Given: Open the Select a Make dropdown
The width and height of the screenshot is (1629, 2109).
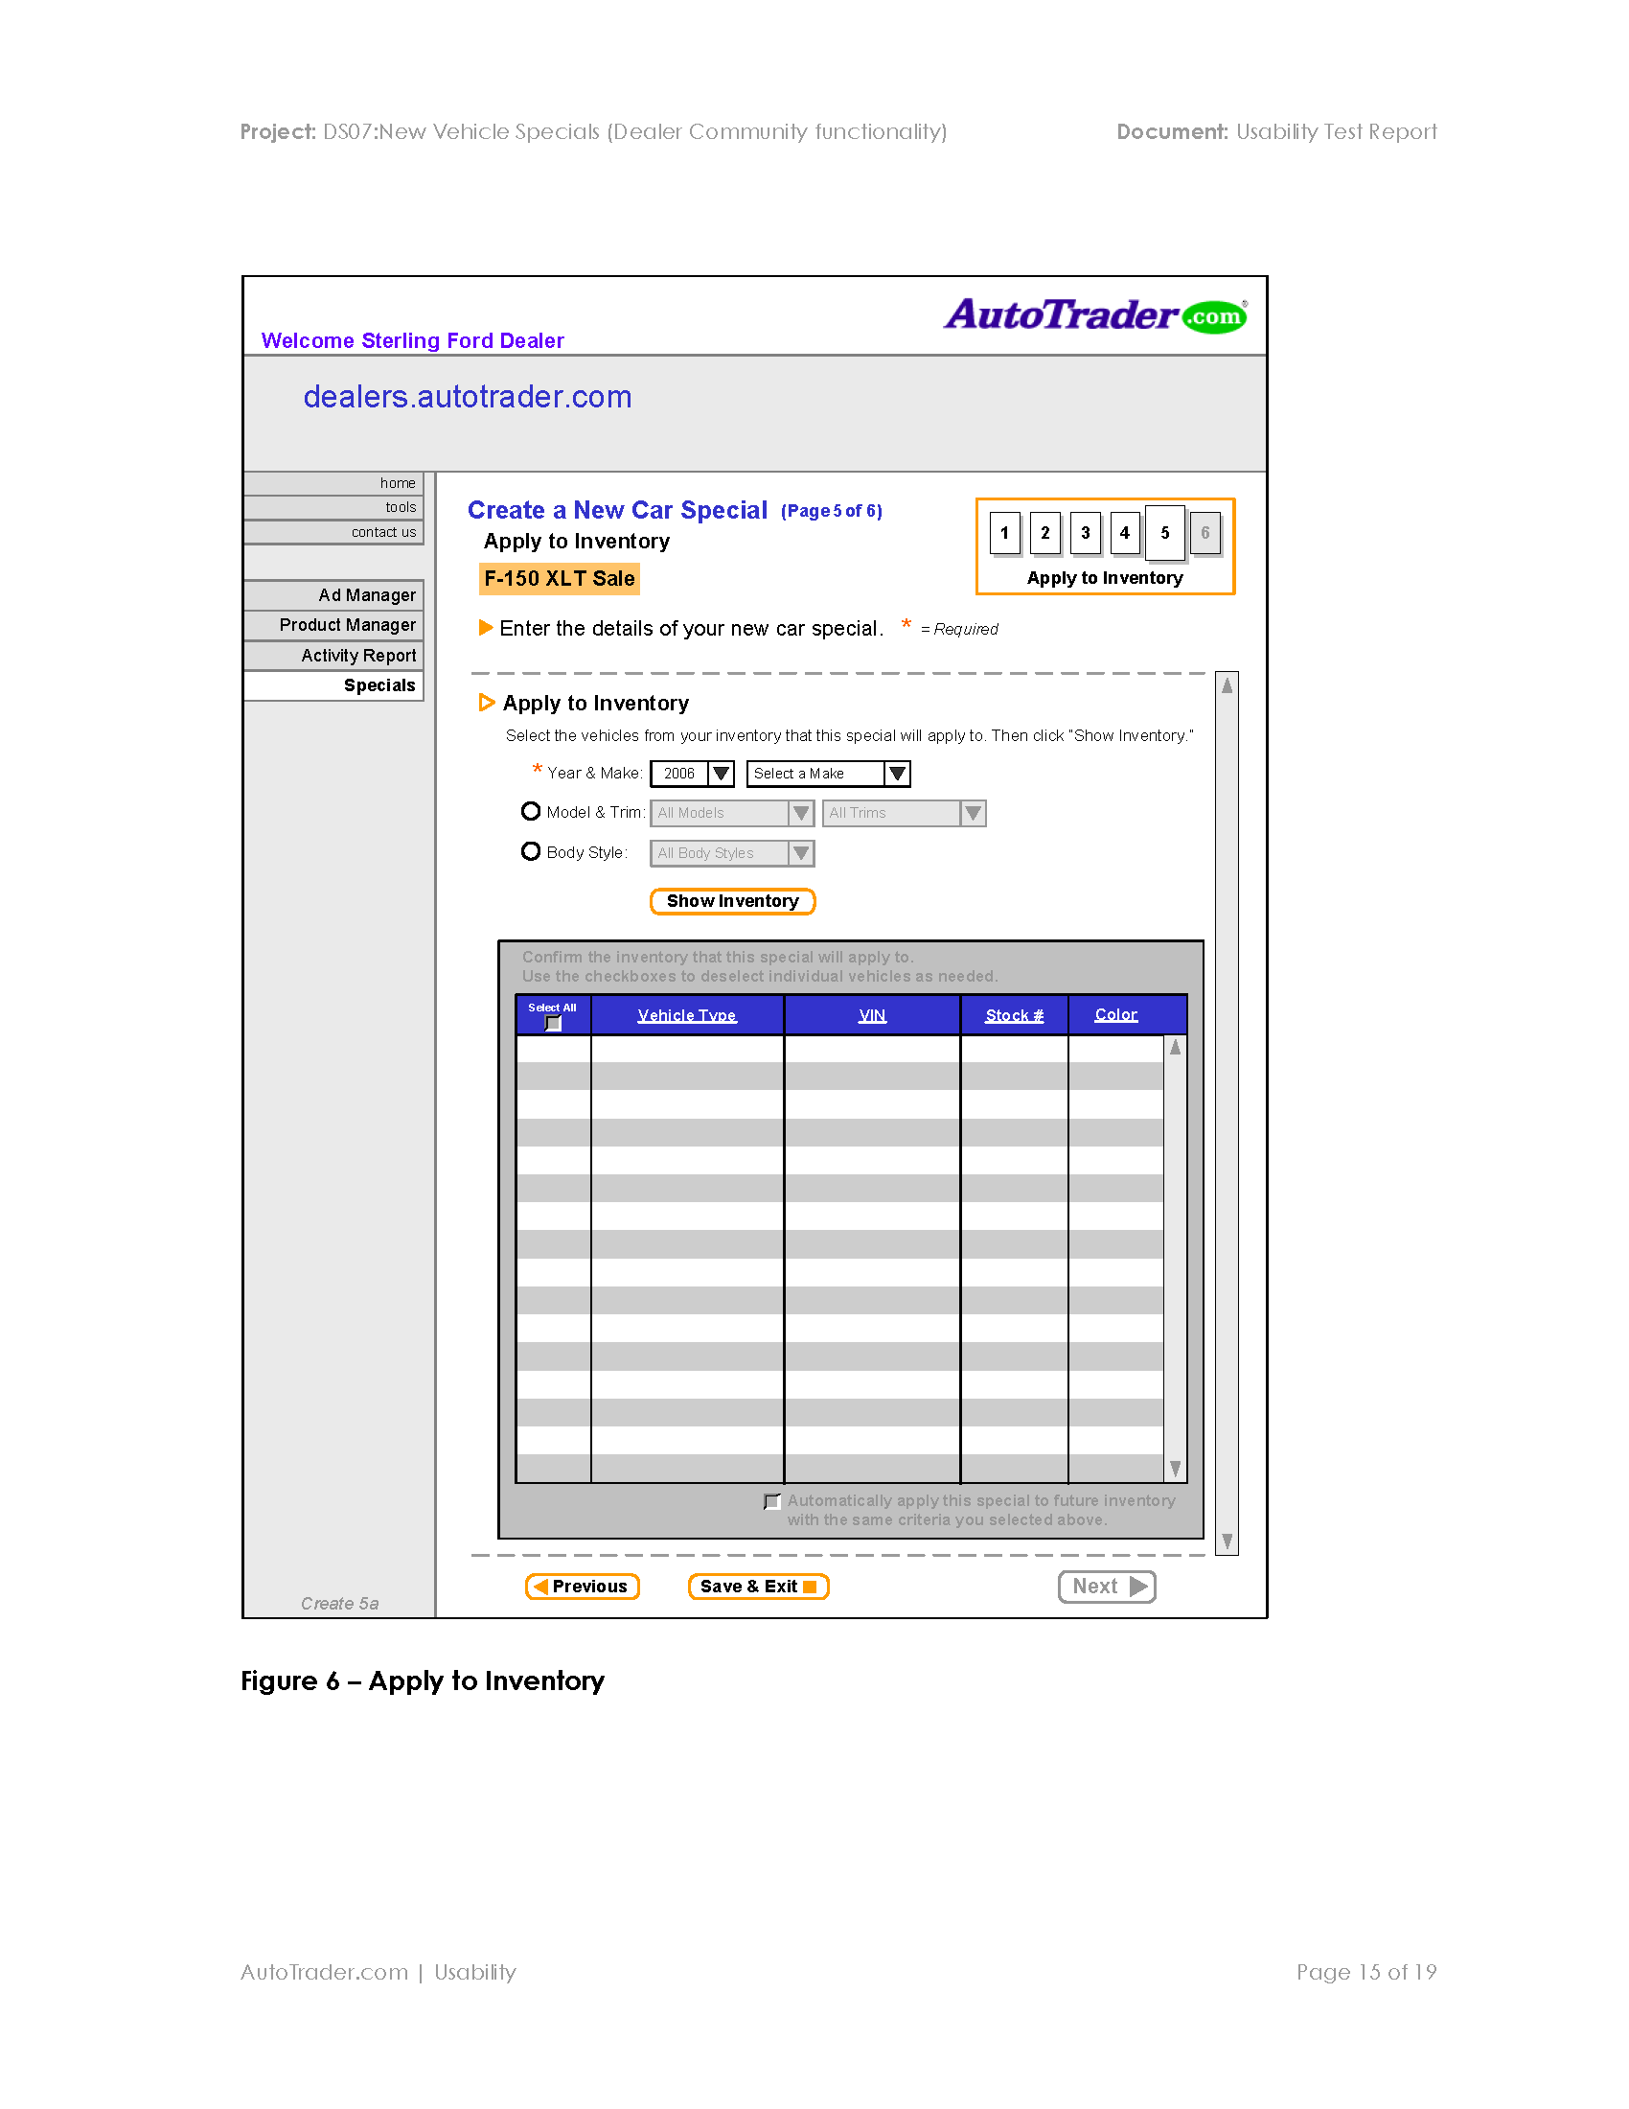Looking at the screenshot, I should [828, 774].
